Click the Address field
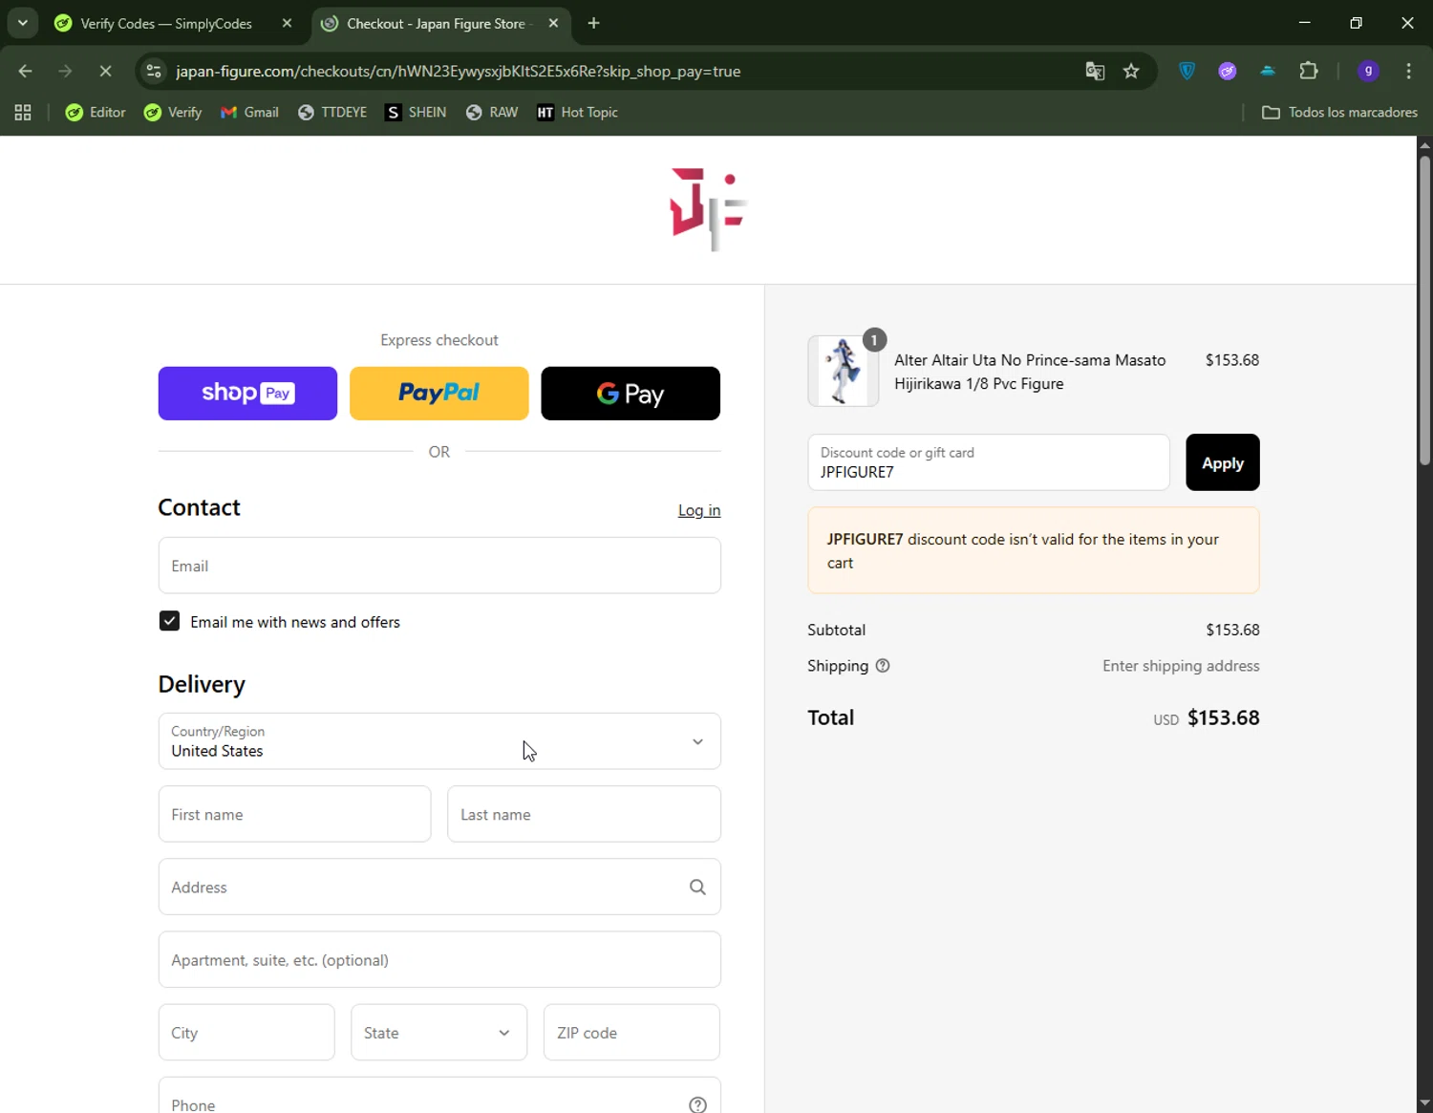The image size is (1433, 1113). (439, 887)
